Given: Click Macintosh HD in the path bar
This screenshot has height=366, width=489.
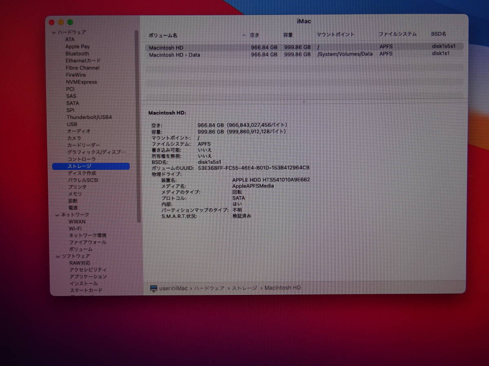Looking at the screenshot, I should (x=282, y=288).
